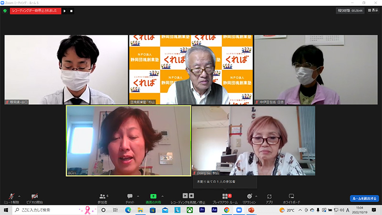Screen dimensions: 382x215
Task: Open the Participants (参加者) panel
Action: pos(103,196)
